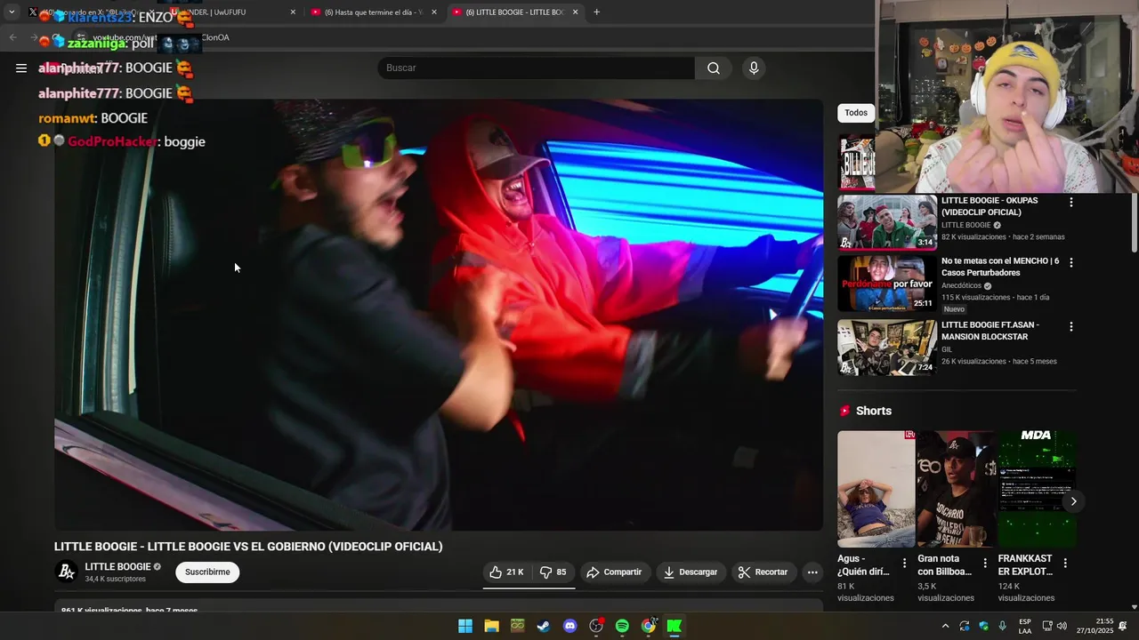Click the video player to pause playback
Screen dimensions: 1139x640
[x=439, y=315]
